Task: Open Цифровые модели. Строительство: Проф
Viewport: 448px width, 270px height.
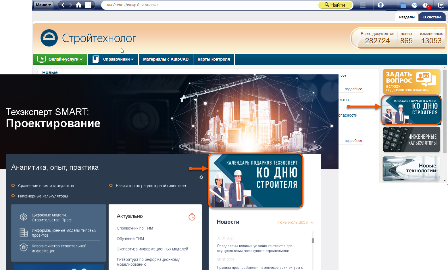Action: [52, 217]
